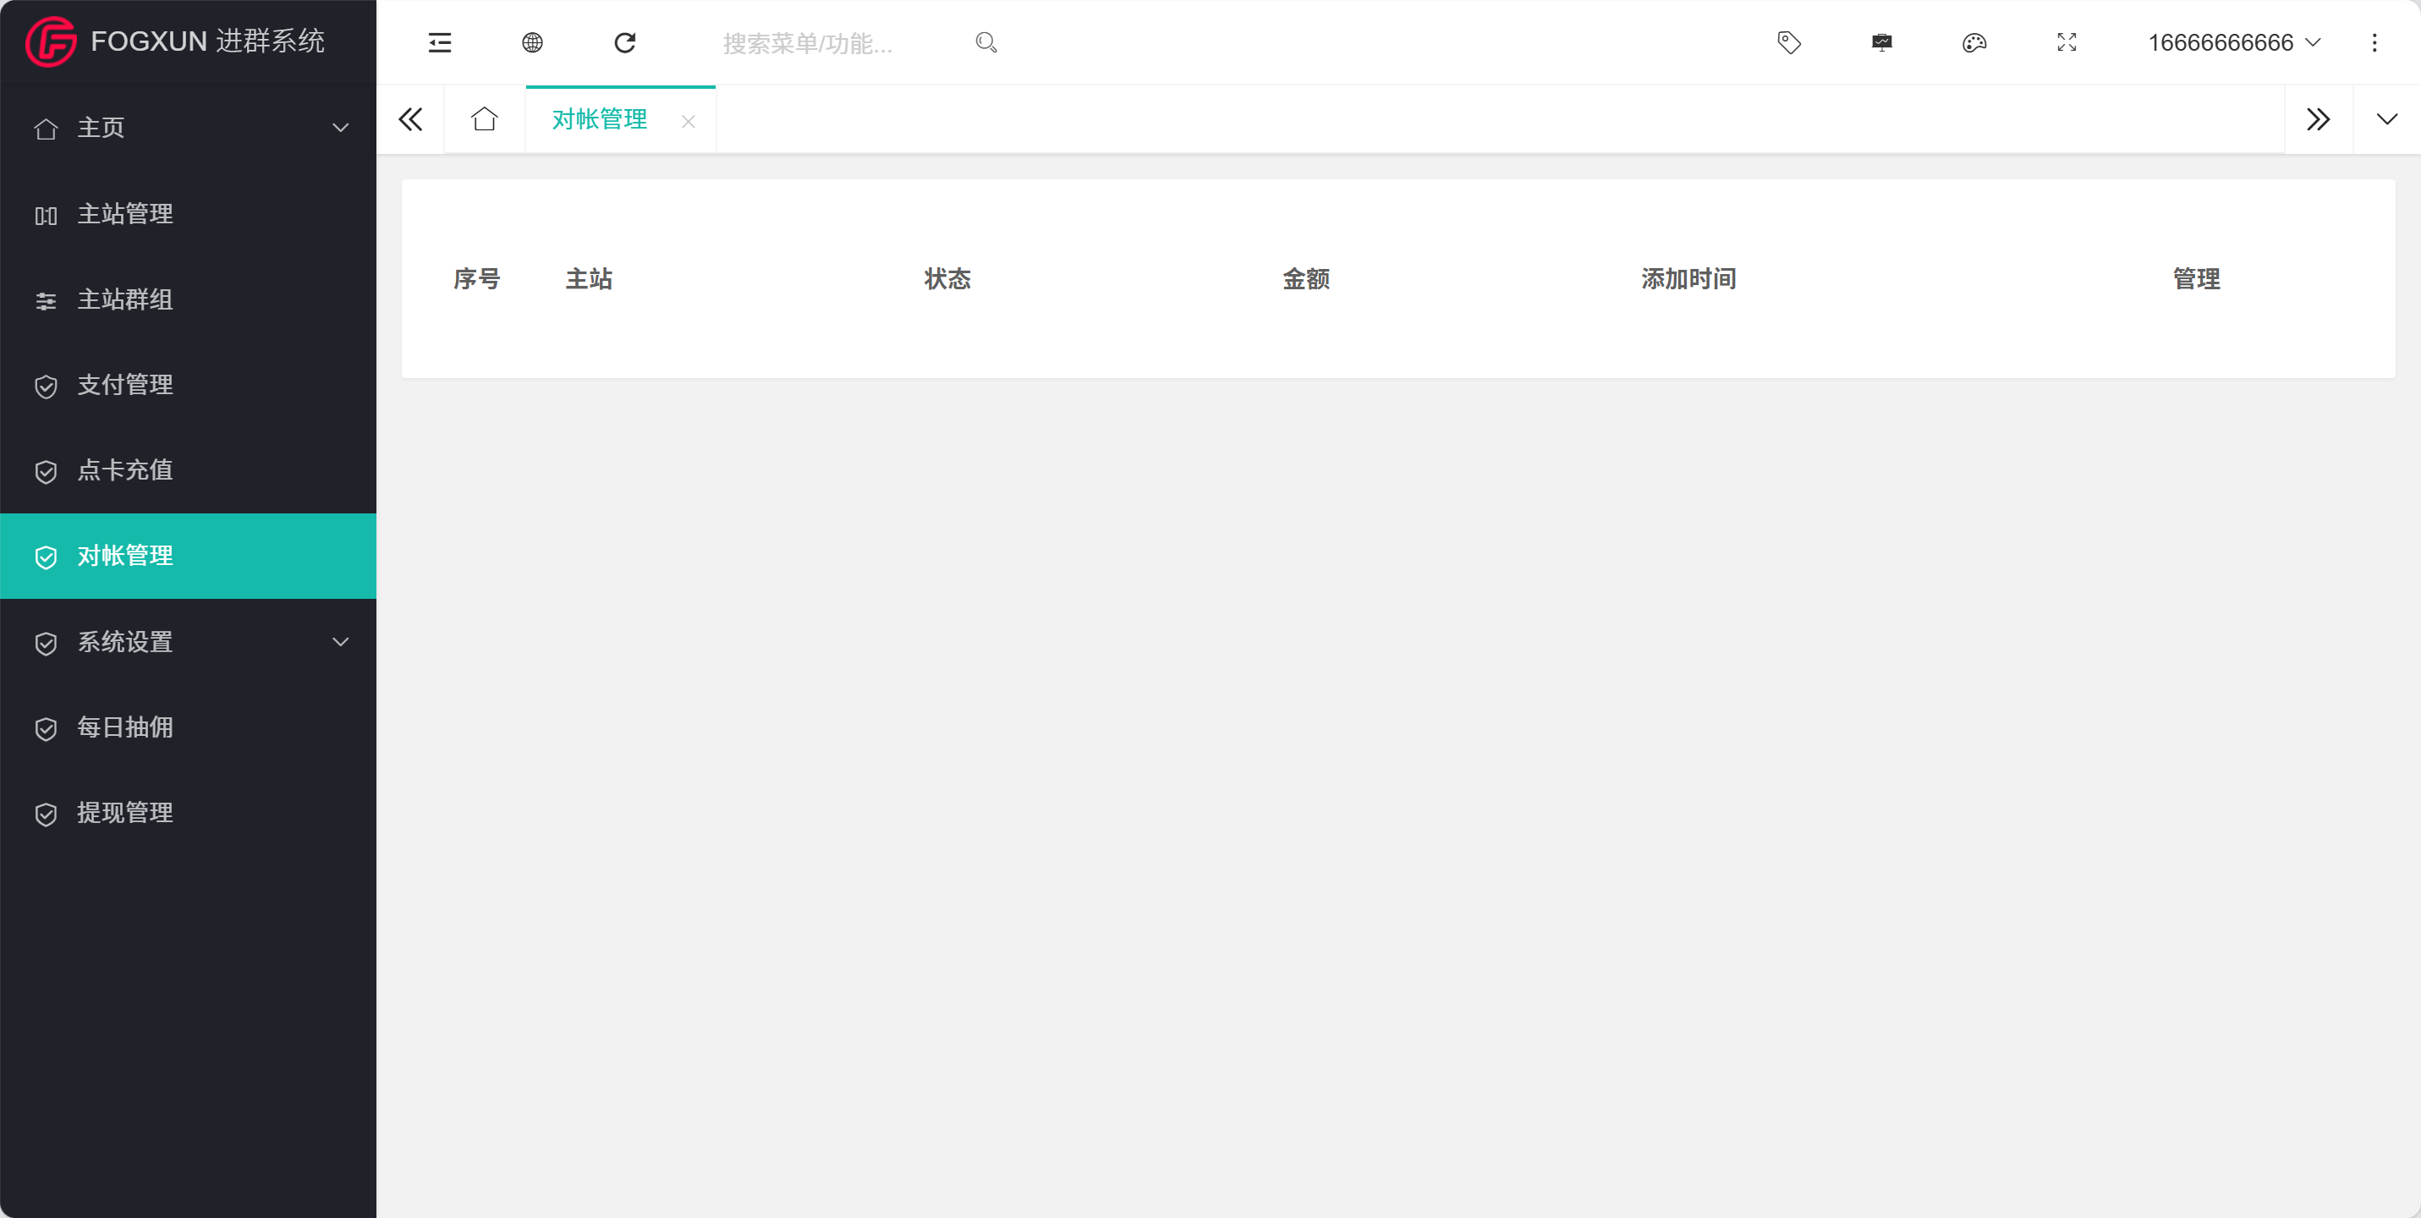This screenshot has width=2421, height=1218.
Task: Open the 16666666666 account dropdown
Action: 2234,42
